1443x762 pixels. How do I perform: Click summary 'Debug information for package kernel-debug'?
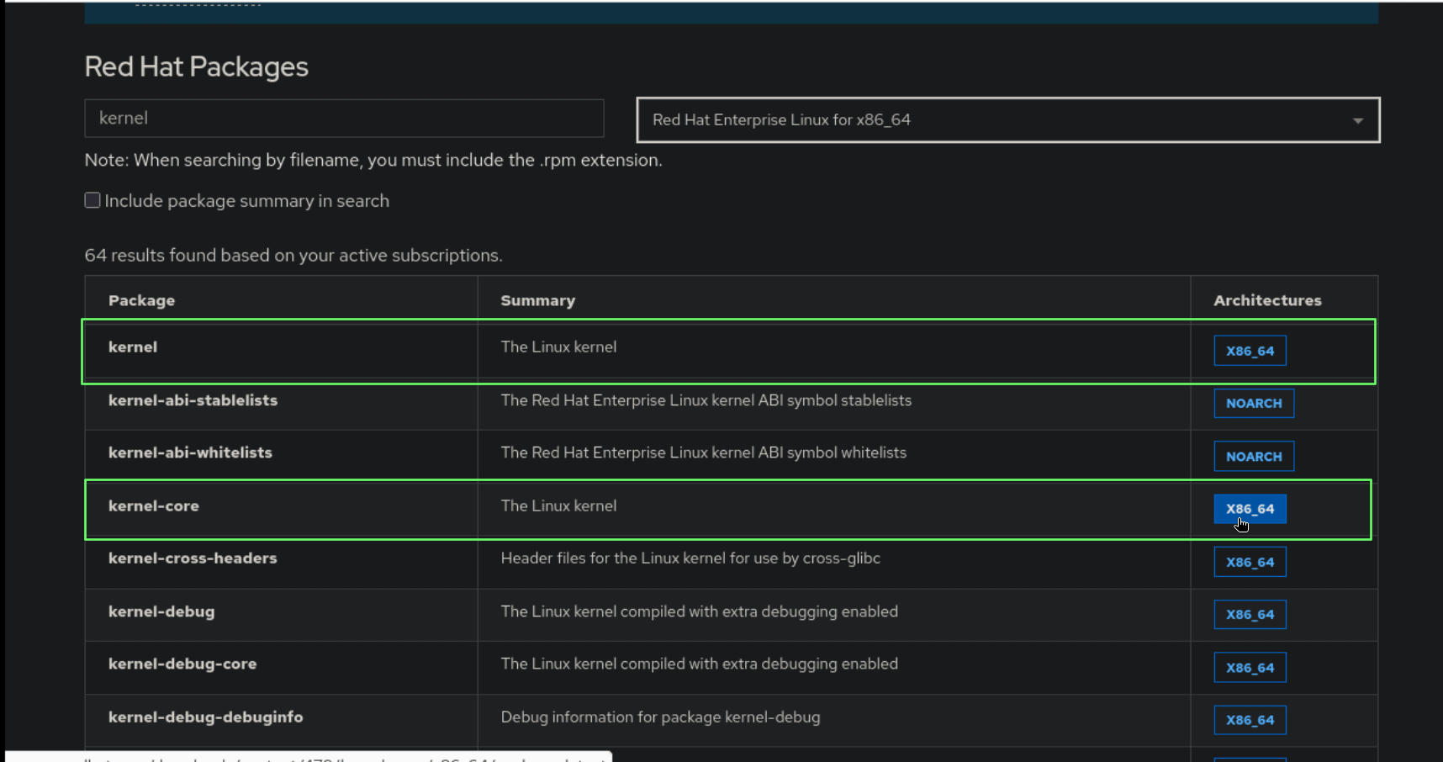pyautogui.click(x=660, y=717)
